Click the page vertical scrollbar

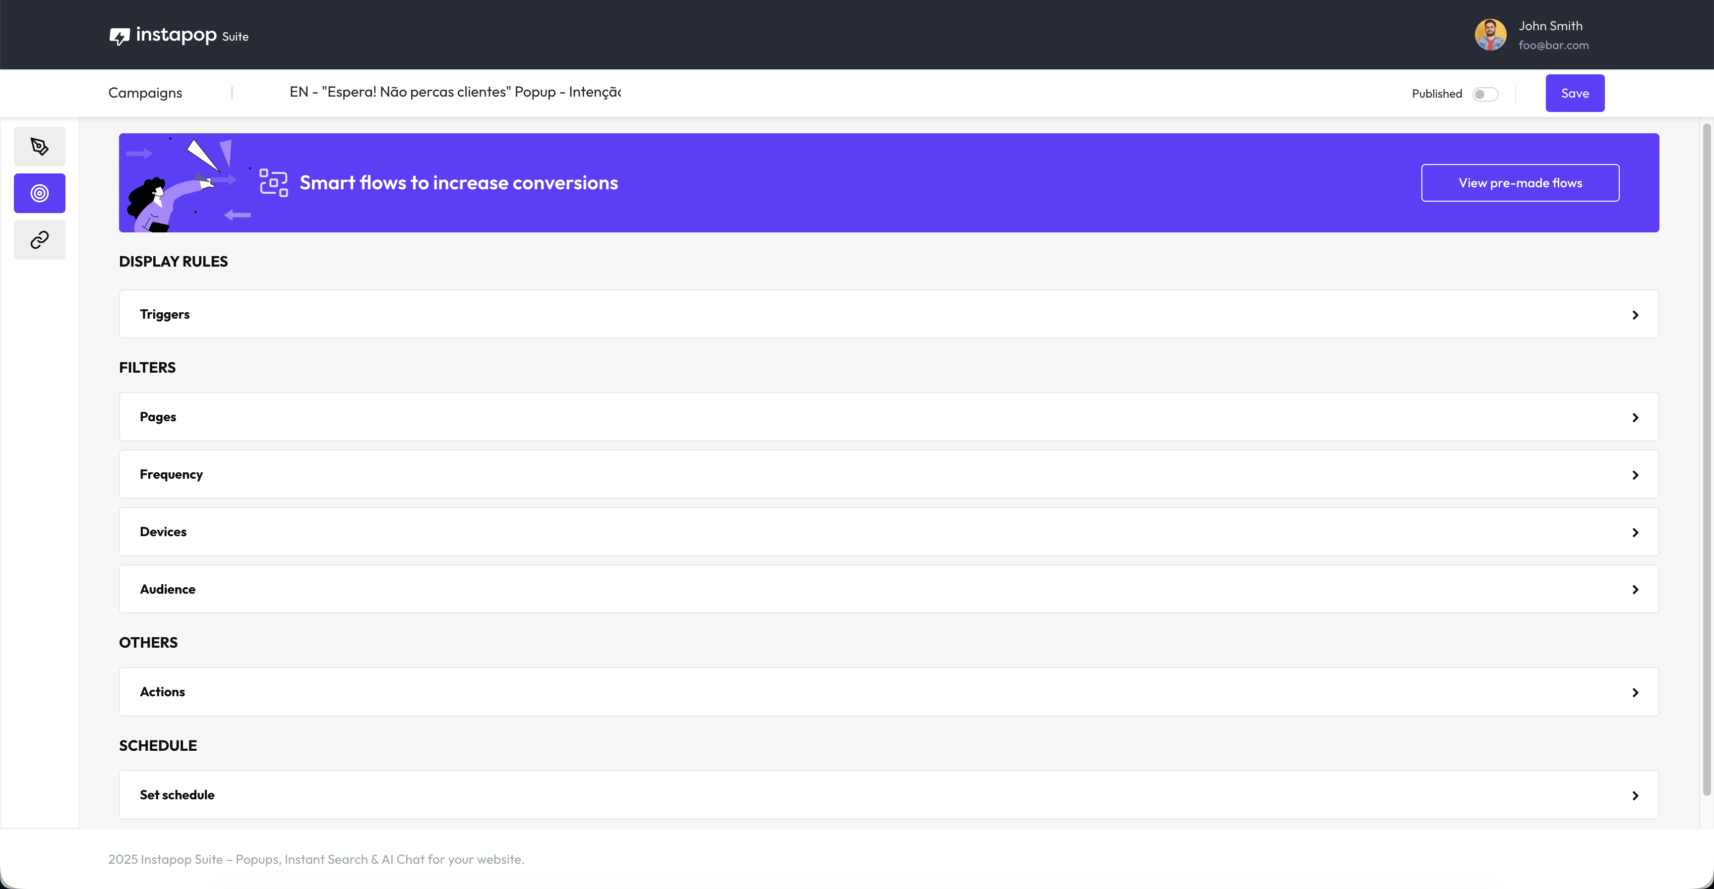[x=1706, y=459]
